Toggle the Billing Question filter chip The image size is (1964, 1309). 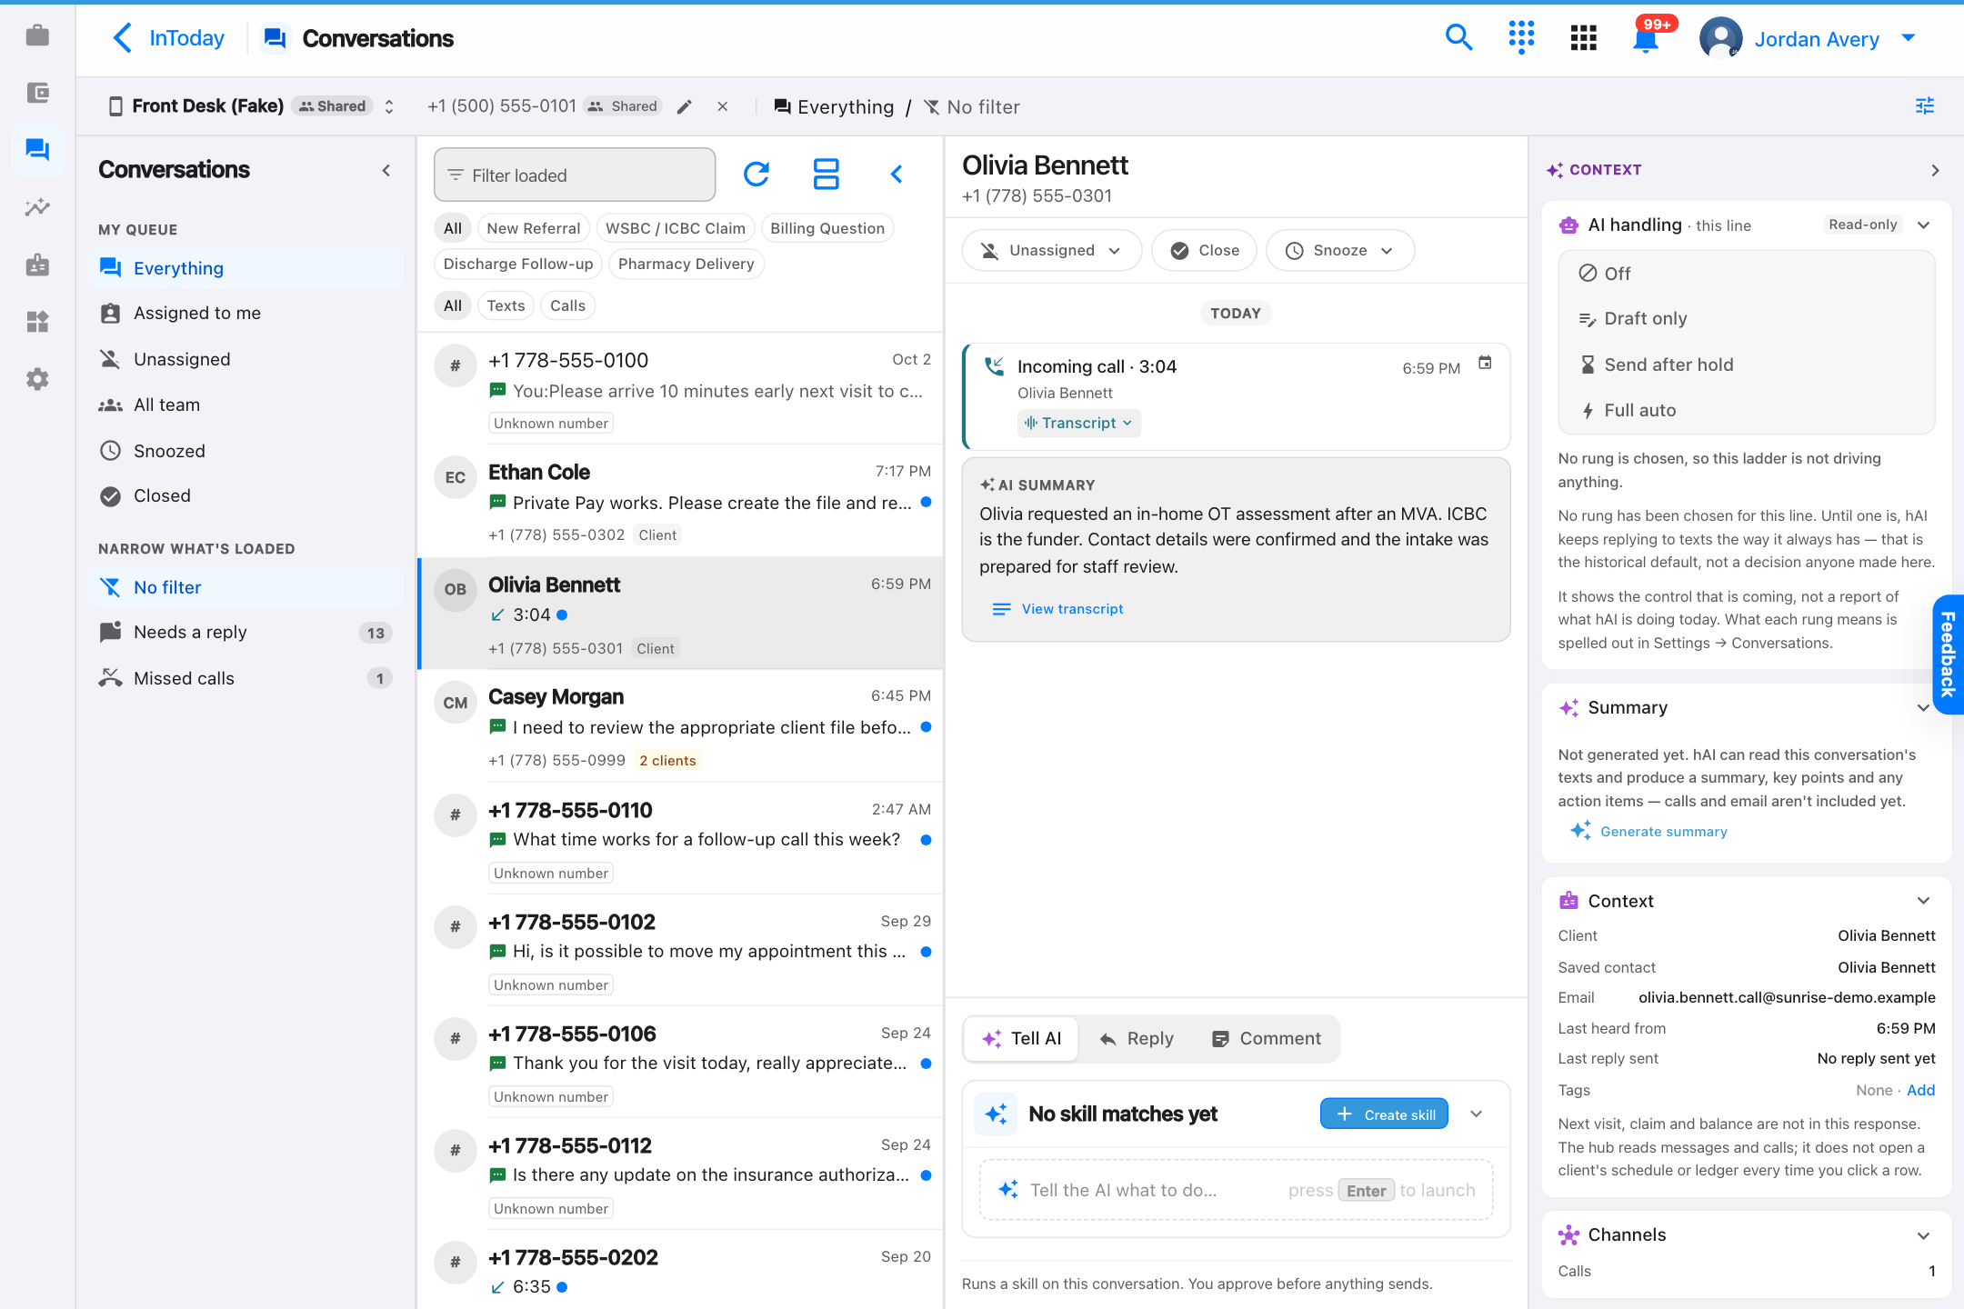click(x=827, y=228)
